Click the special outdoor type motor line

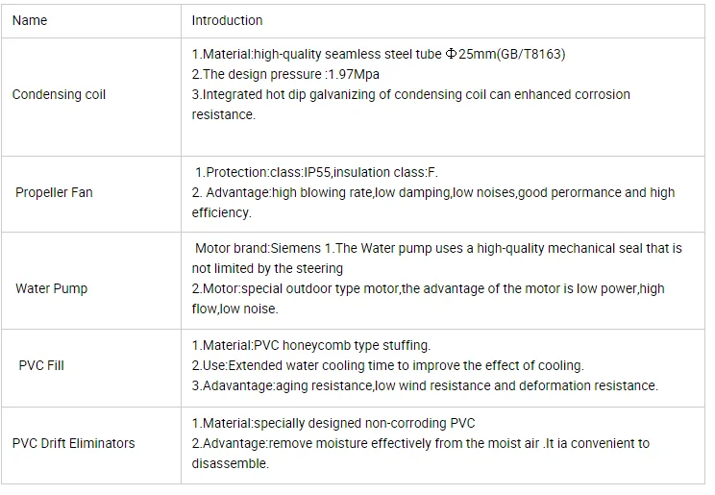pos(428,288)
